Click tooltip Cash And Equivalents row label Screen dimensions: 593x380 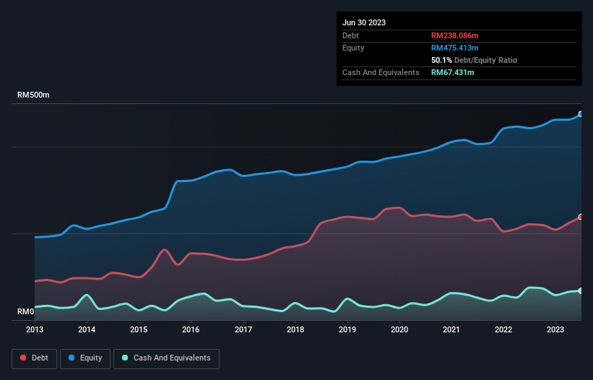click(381, 72)
